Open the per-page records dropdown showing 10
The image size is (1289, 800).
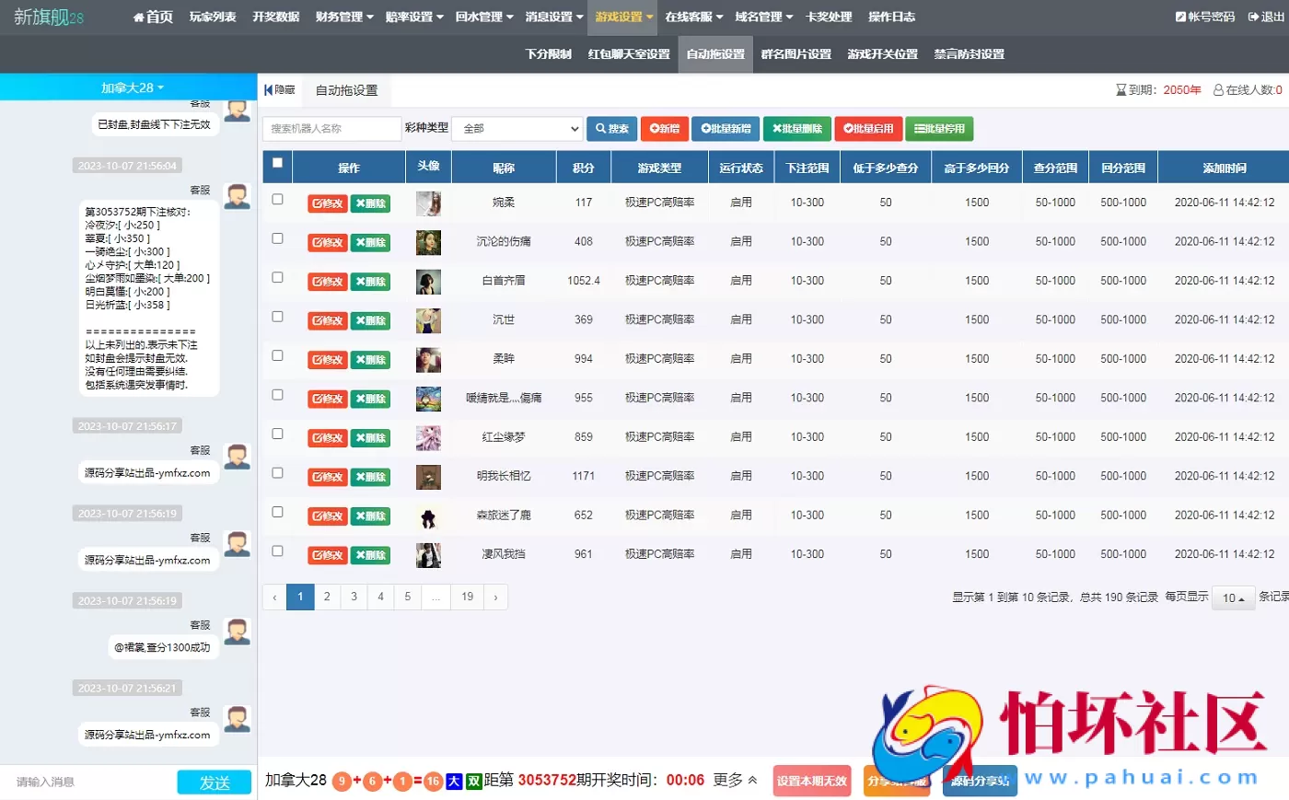1233,598
